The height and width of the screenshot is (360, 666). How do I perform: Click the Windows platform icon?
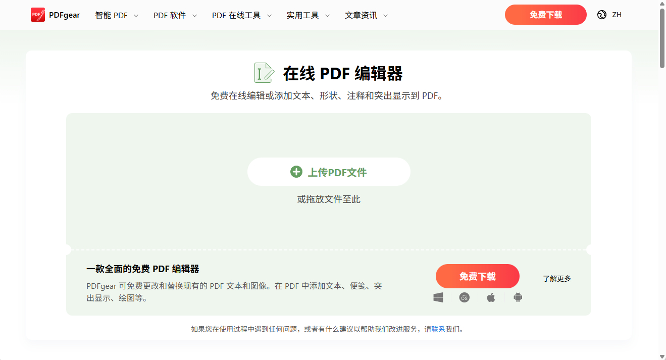pyautogui.click(x=437, y=297)
